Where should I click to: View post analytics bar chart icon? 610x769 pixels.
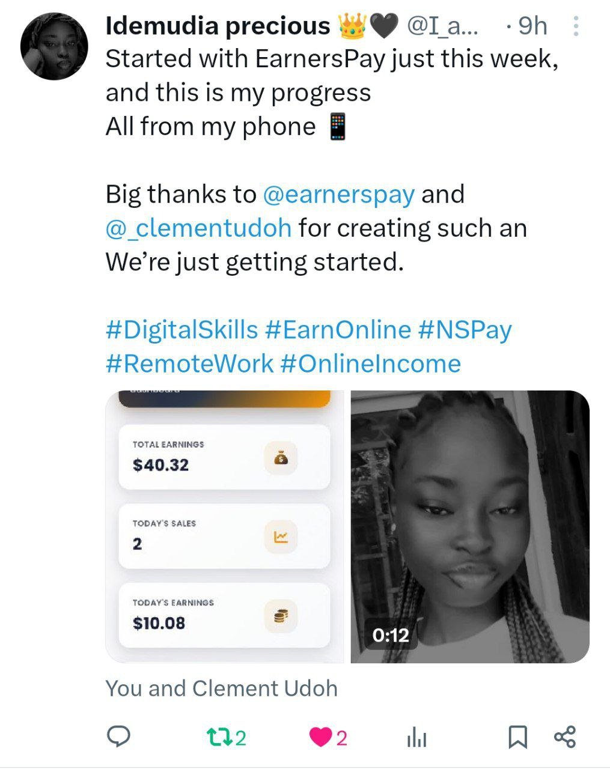[x=416, y=737]
